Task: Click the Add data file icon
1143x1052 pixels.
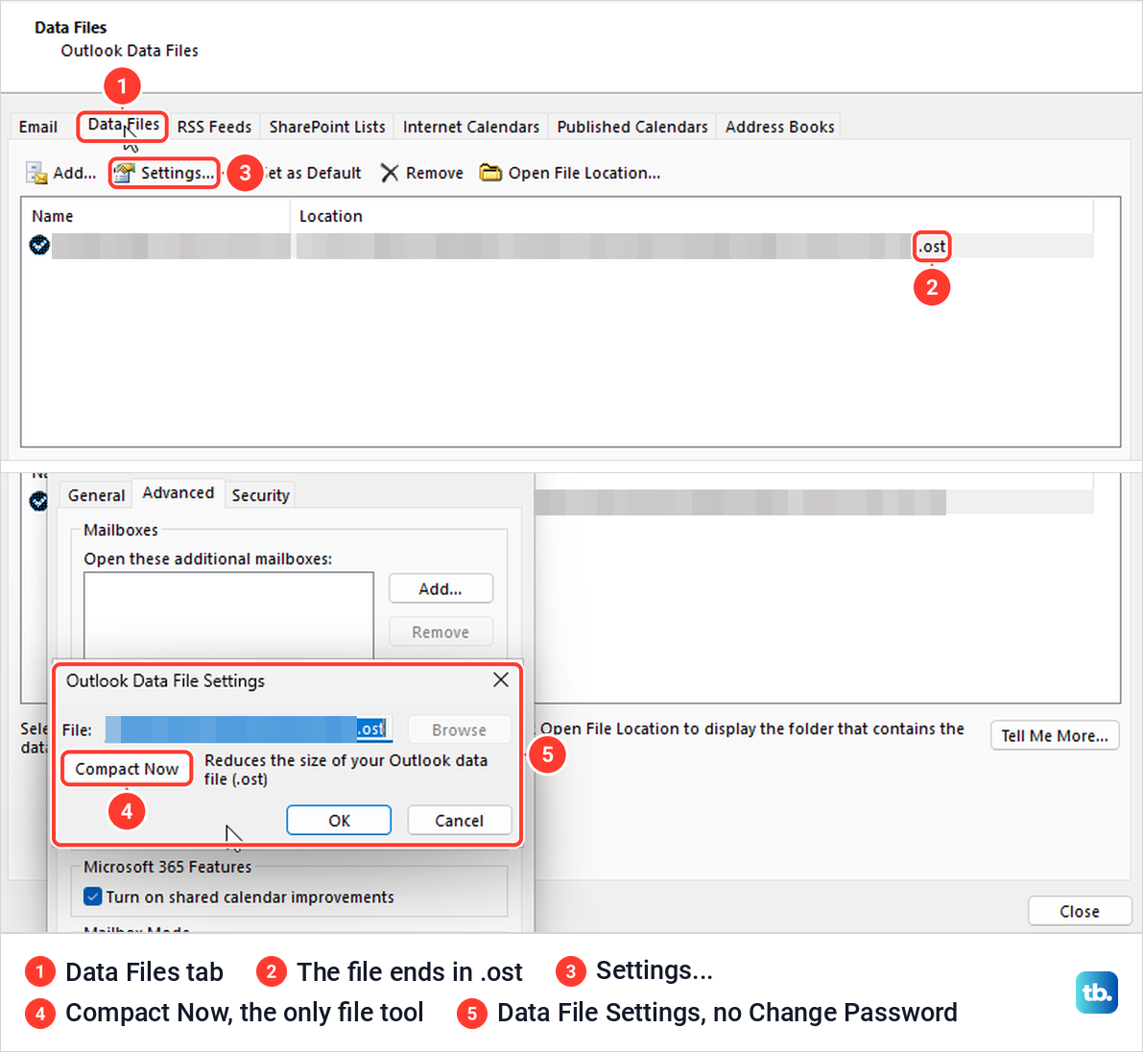Action: (x=36, y=173)
